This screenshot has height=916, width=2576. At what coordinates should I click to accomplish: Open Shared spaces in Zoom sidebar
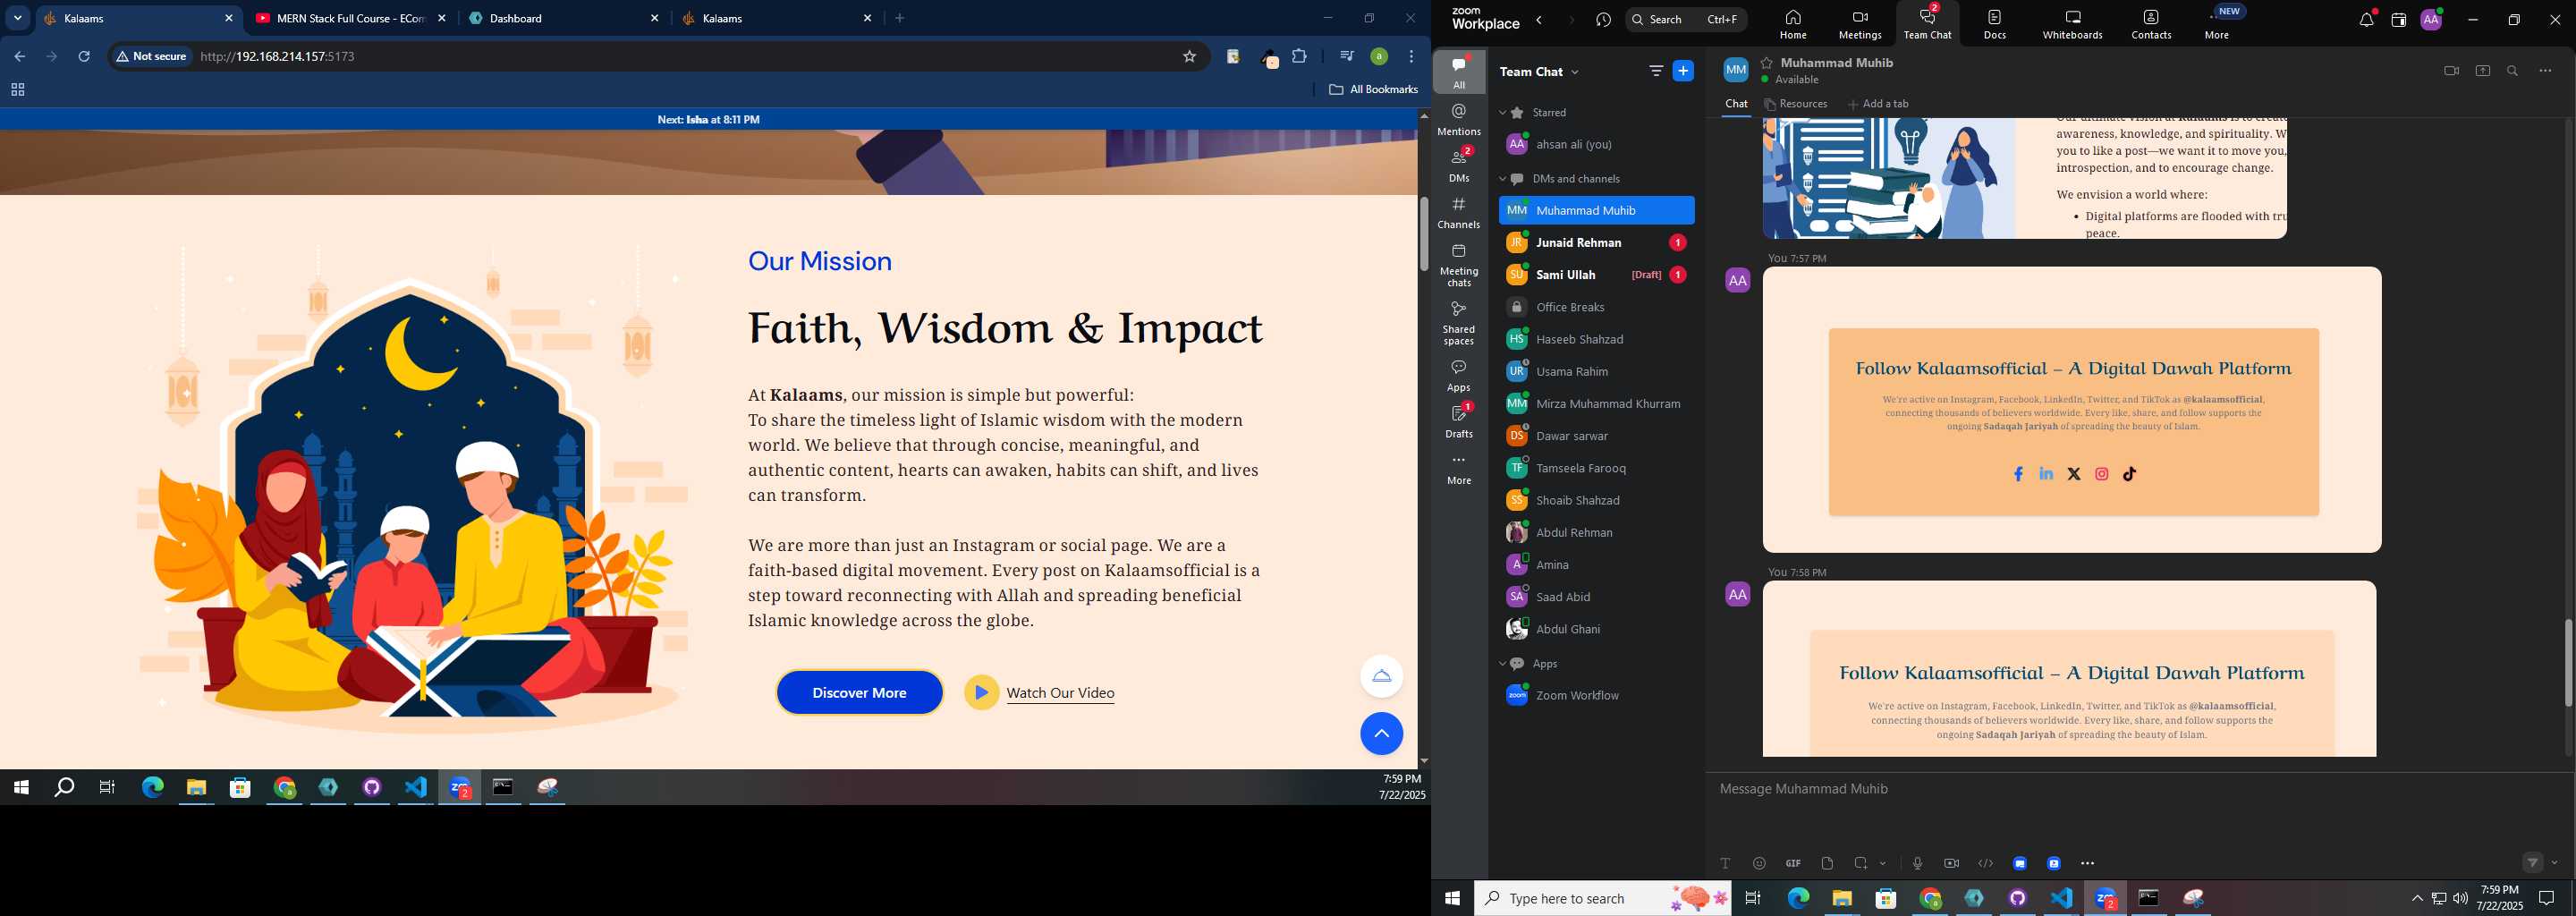[1459, 323]
